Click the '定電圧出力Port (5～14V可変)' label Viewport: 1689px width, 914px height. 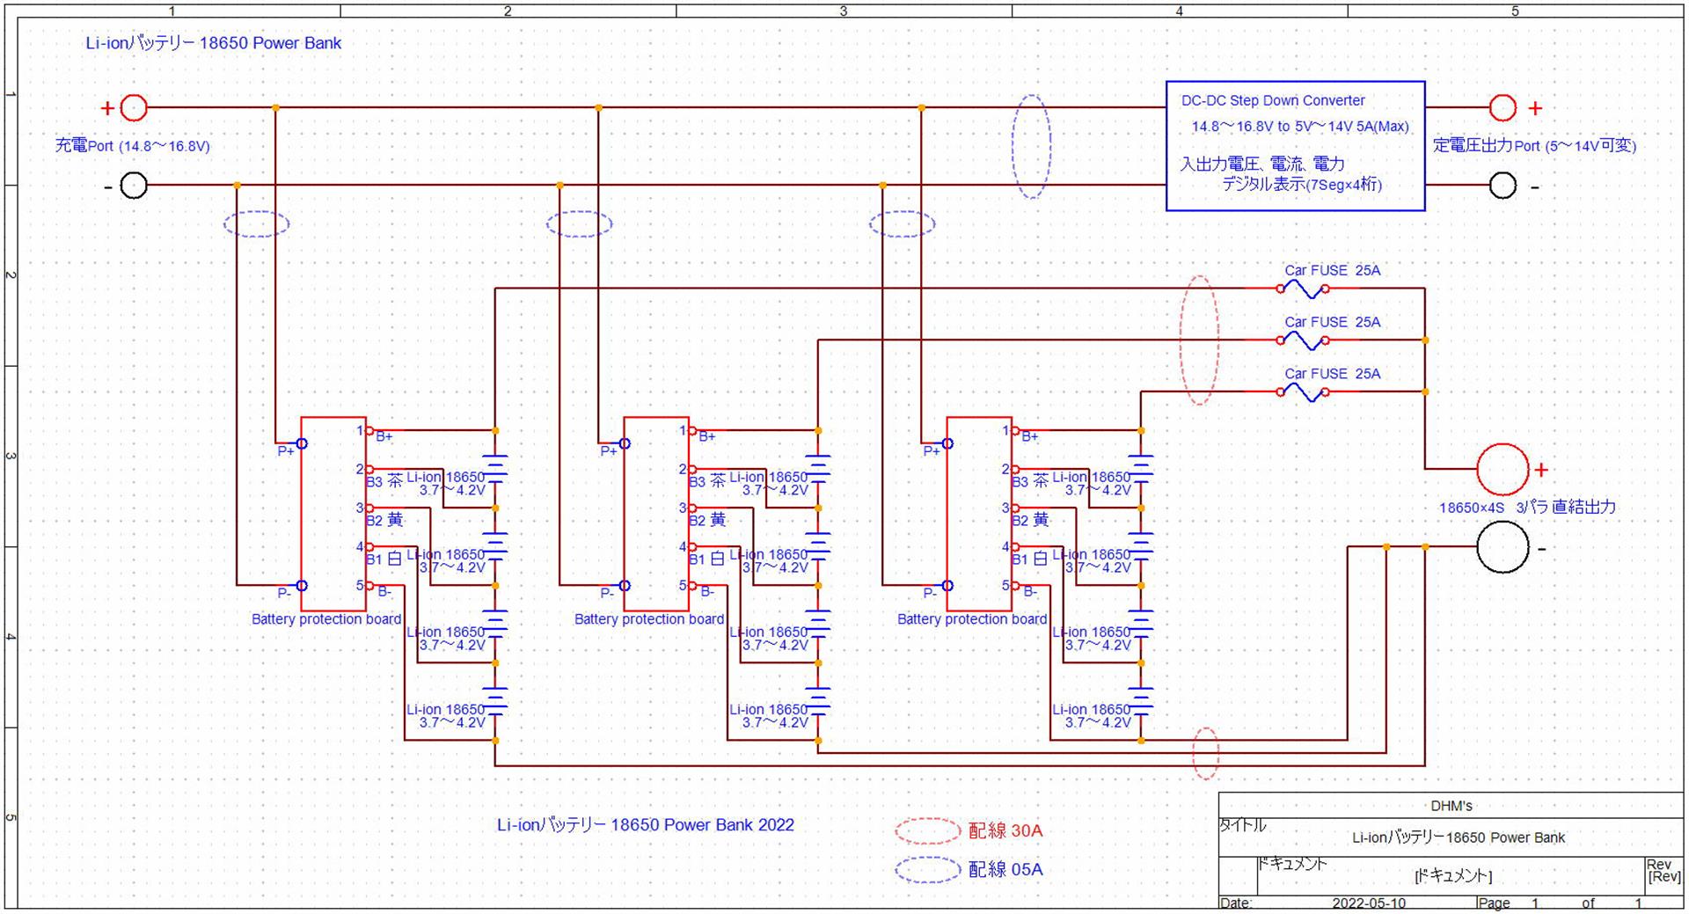tap(1535, 146)
